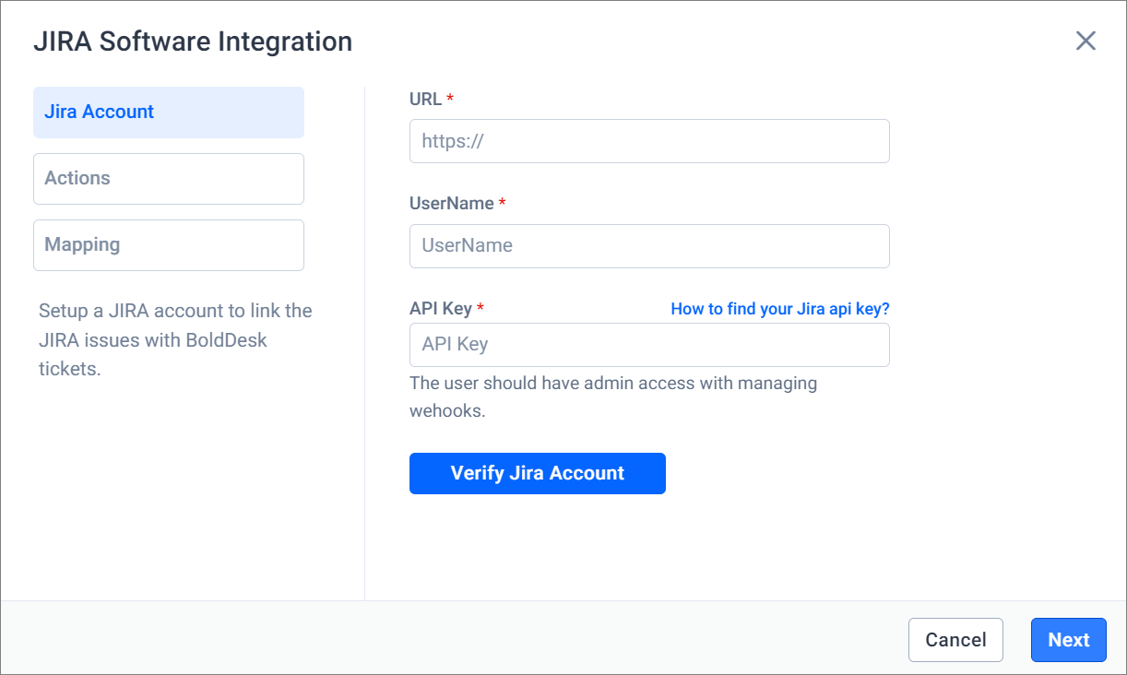Click the Setup a JIRA account description text

[175, 340]
